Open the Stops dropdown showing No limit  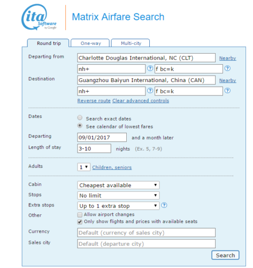click(118, 196)
